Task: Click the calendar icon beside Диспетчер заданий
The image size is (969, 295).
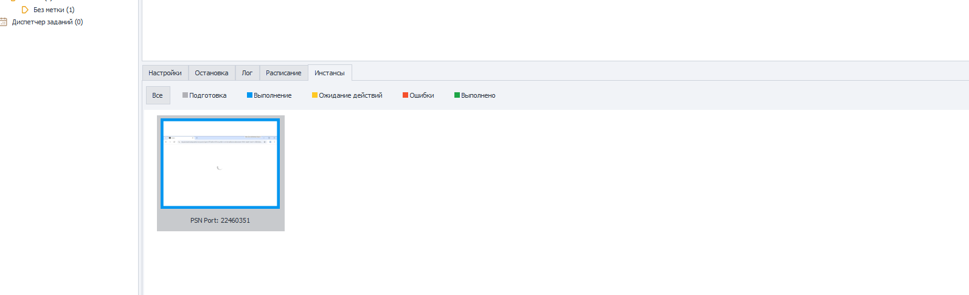Action: tap(4, 22)
